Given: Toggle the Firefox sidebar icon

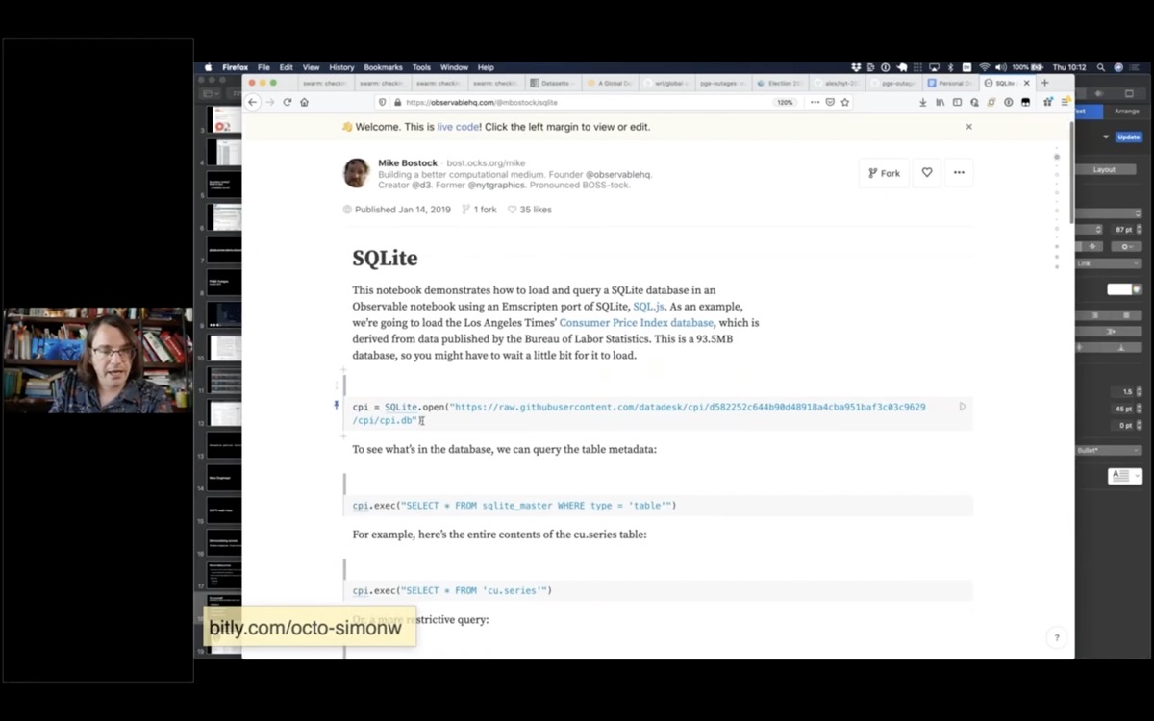Looking at the screenshot, I should click(x=957, y=102).
